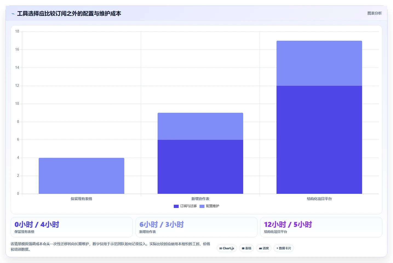Open the 0小时 / 4小时 stat card
Screen dimensions: 393x263
click(71, 227)
